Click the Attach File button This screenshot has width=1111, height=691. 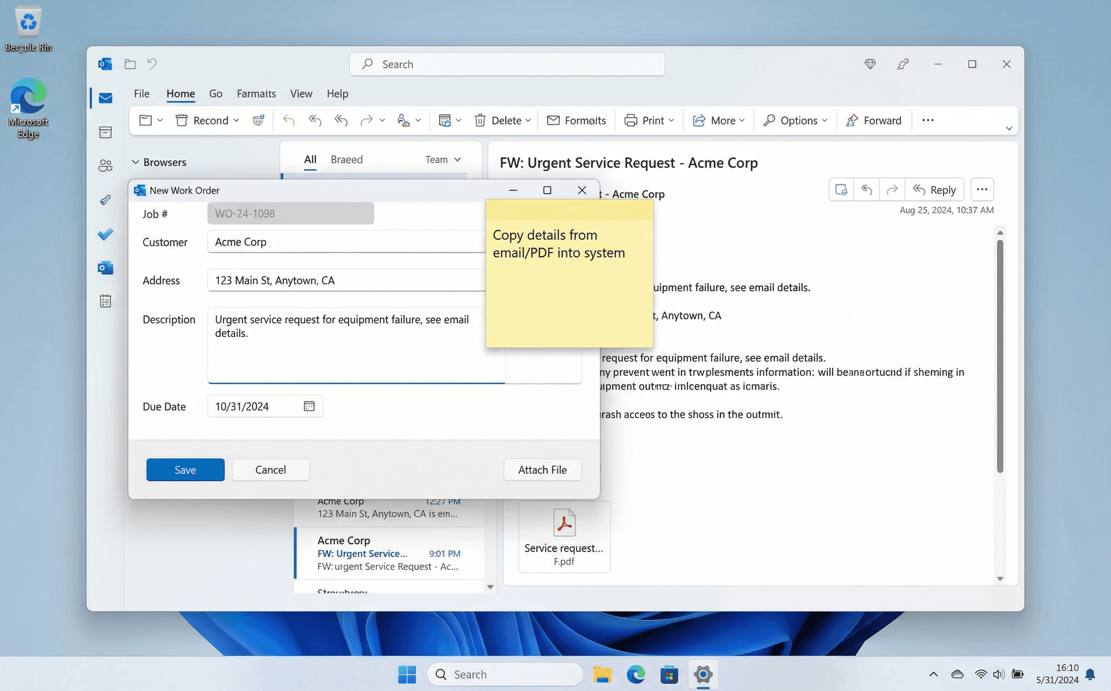542,470
